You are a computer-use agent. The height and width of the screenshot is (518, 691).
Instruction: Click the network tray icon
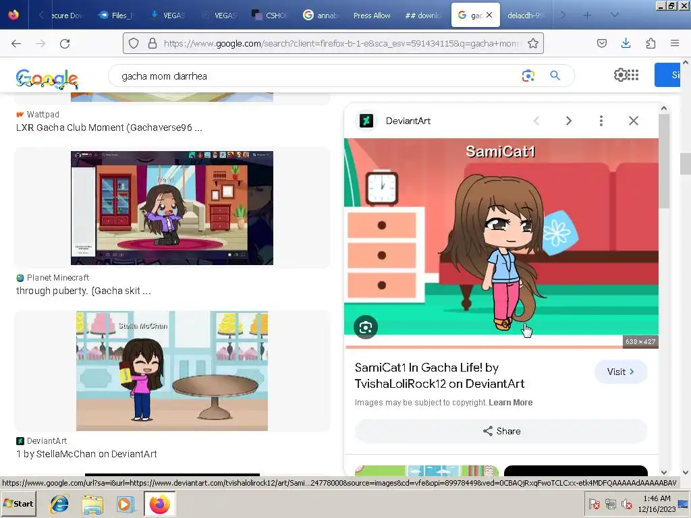coord(610,503)
